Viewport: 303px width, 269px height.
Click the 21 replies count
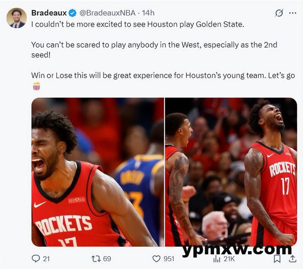[46, 258]
